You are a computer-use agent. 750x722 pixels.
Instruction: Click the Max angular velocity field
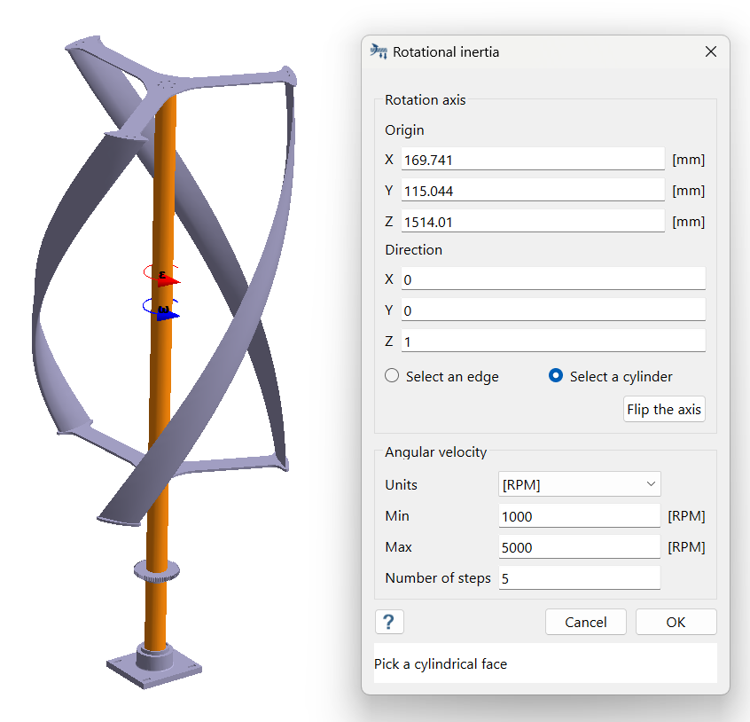pos(579,547)
